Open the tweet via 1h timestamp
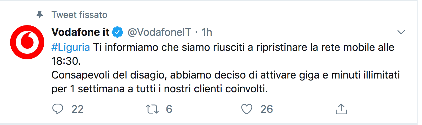The width and height of the screenshot is (422, 125). 207,32
